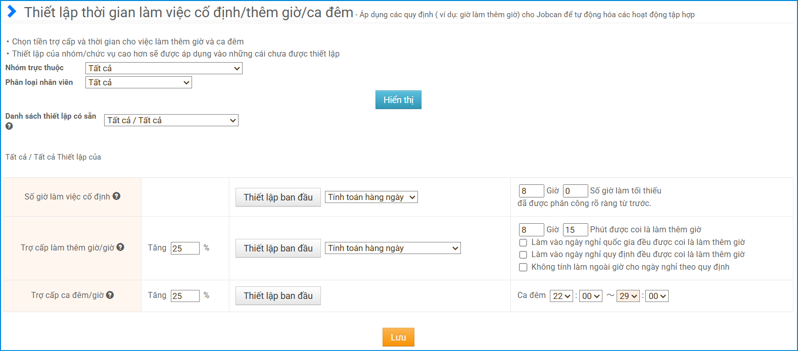Select night shift start hour dropdown
The image size is (798, 351).
coord(561,296)
